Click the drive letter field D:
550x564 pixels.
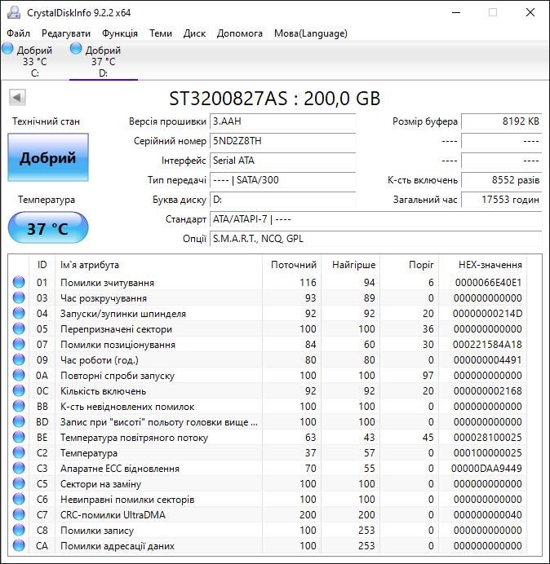[282, 200]
